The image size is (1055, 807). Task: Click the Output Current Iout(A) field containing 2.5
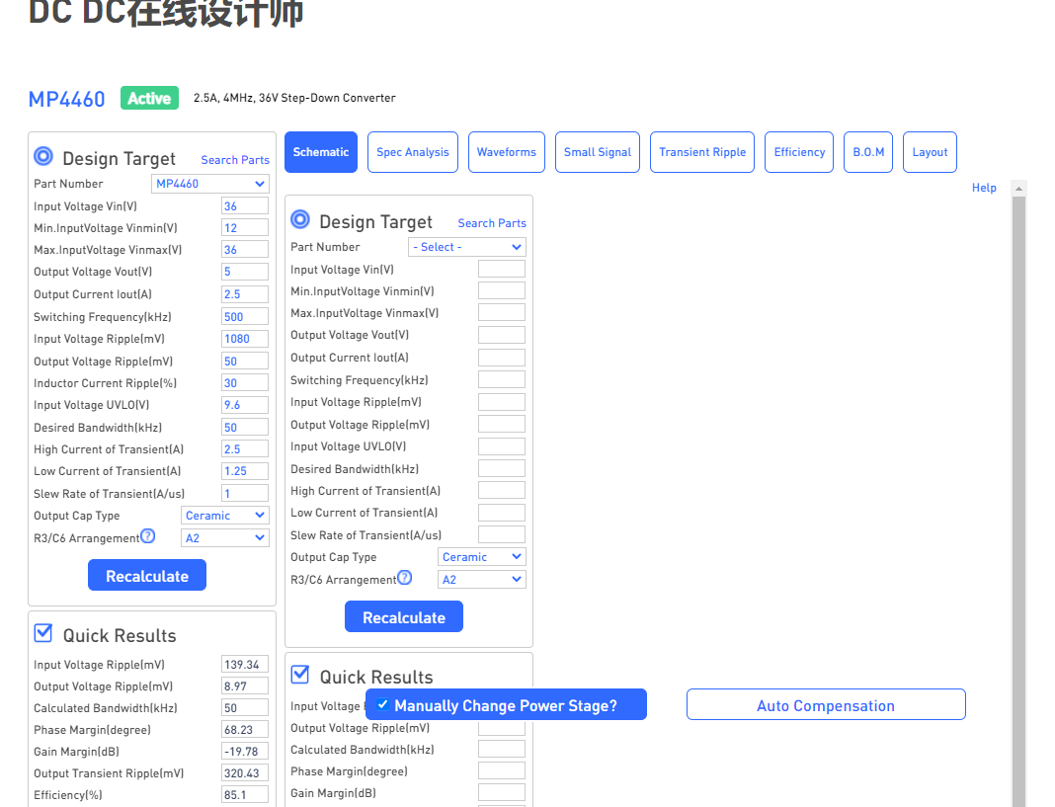[245, 294]
